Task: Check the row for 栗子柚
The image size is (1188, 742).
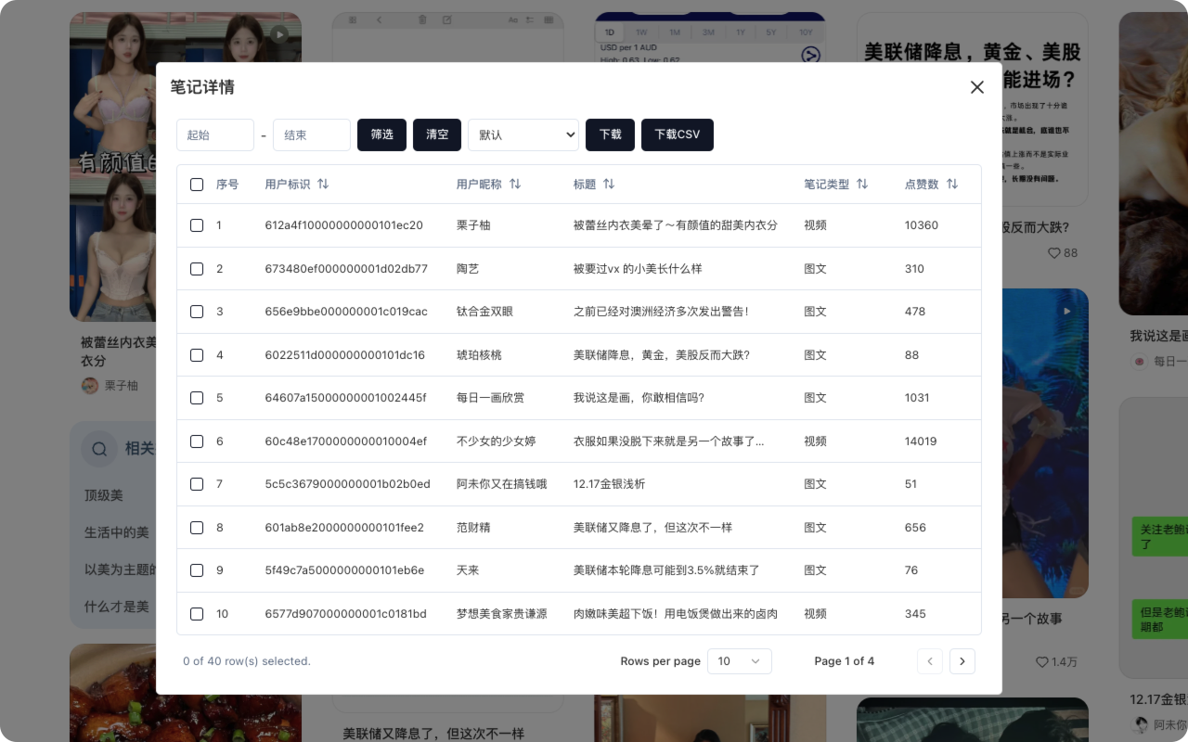Action: point(197,224)
